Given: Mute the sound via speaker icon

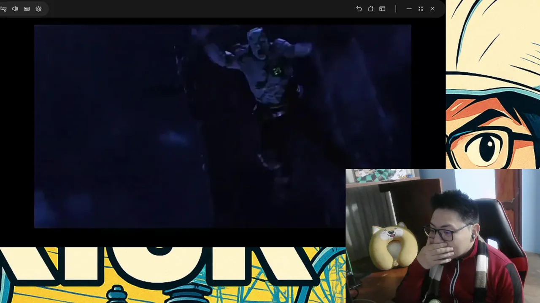Looking at the screenshot, I should pyautogui.click(x=15, y=9).
